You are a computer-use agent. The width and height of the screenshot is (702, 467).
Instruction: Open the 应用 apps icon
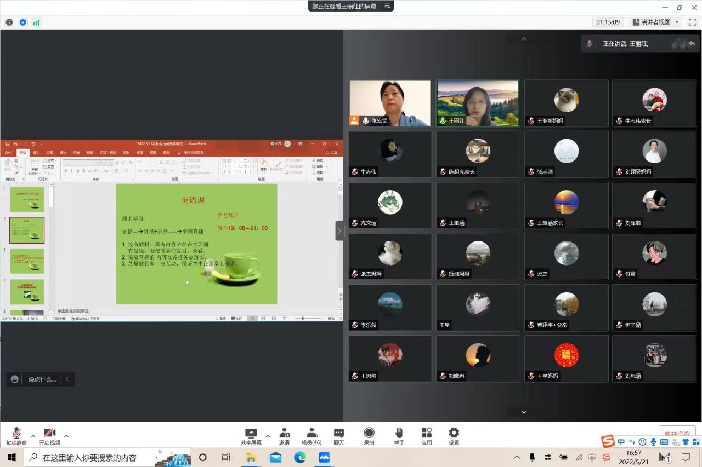coord(427,436)
